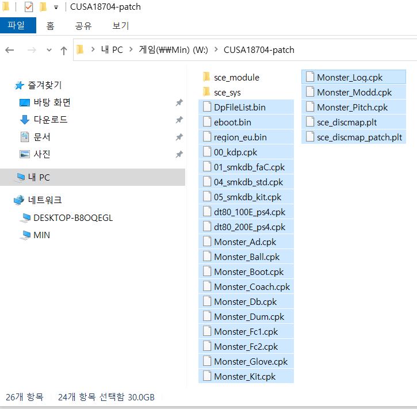Select file Monster_Db.cpk
417x409 pixels.
[x=246, y=301]
